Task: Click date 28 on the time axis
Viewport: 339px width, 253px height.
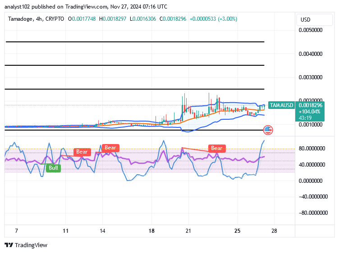Action: pyautogui.click(x=274, y=231)
